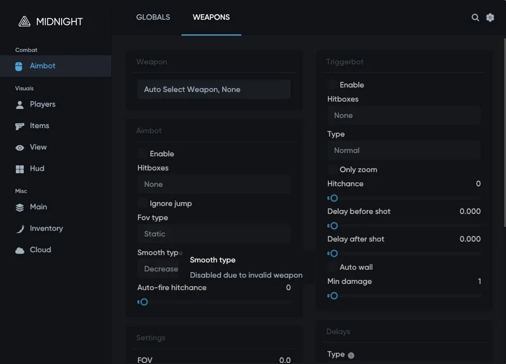
Task: Enable the Aimbot checkbox
Action: [142, 154]
